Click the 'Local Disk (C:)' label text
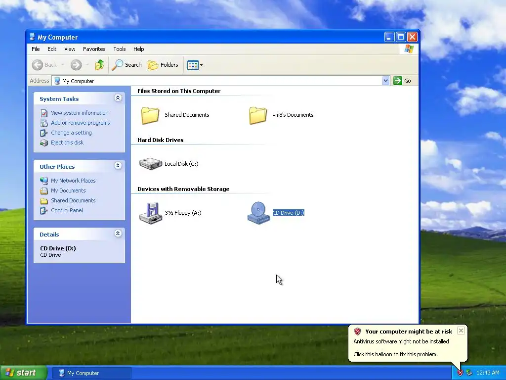The width and height of the screenshot is (506, 380). click(x=181, y=164)
